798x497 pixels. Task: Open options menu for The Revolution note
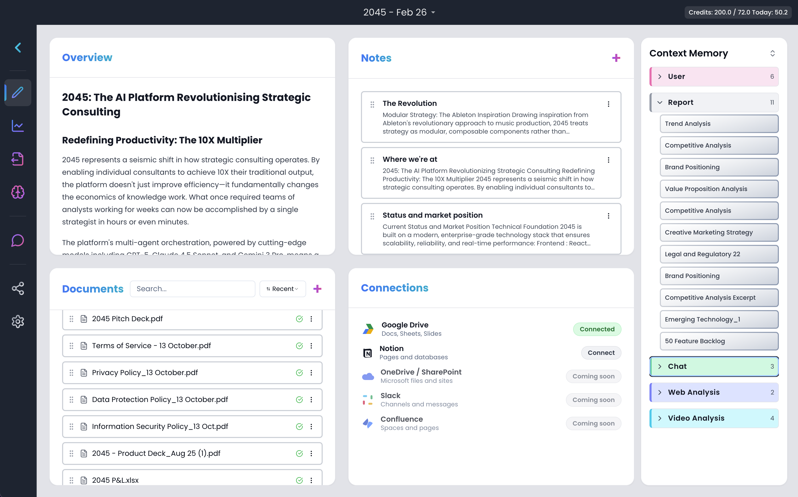coord(608,104)
